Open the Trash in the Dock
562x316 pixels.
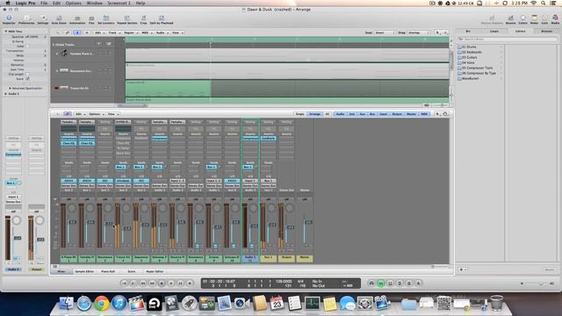496,303
